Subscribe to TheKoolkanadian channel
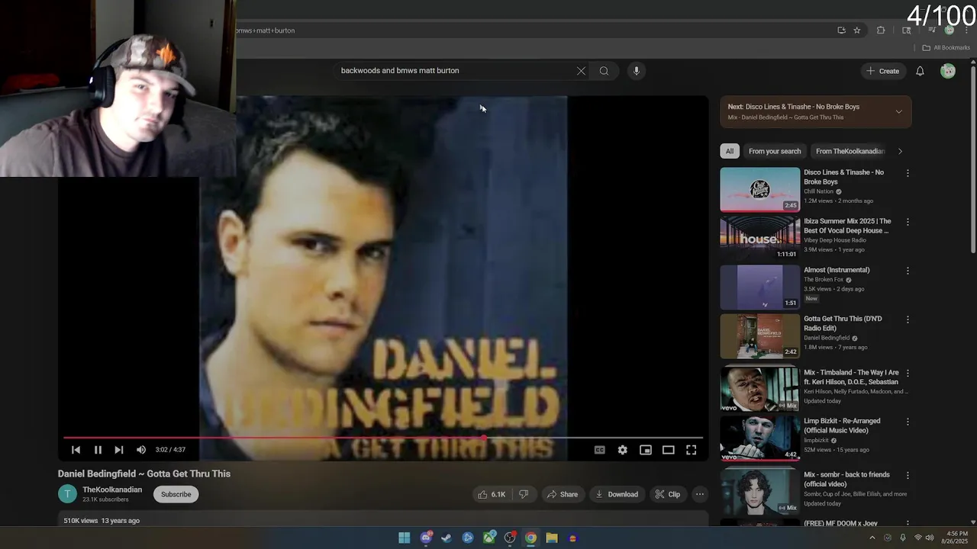977x549 pixels. coord(176,494)
